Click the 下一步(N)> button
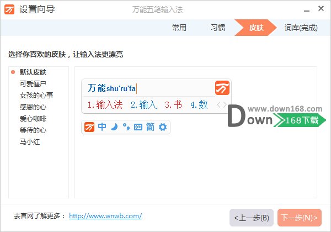Viewport: 331px width, 232px height. coord(300,218)
